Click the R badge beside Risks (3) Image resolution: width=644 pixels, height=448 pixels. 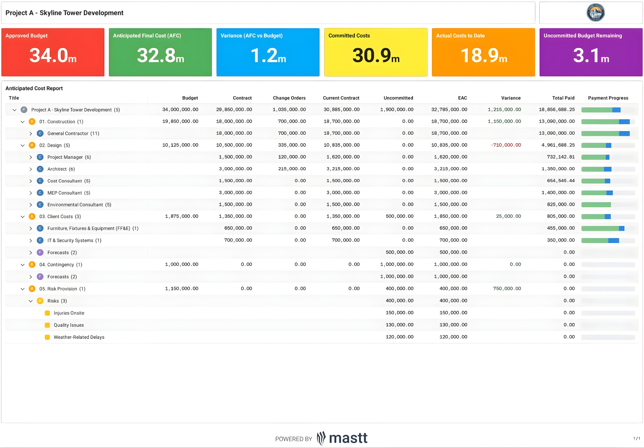coord(40,301)
